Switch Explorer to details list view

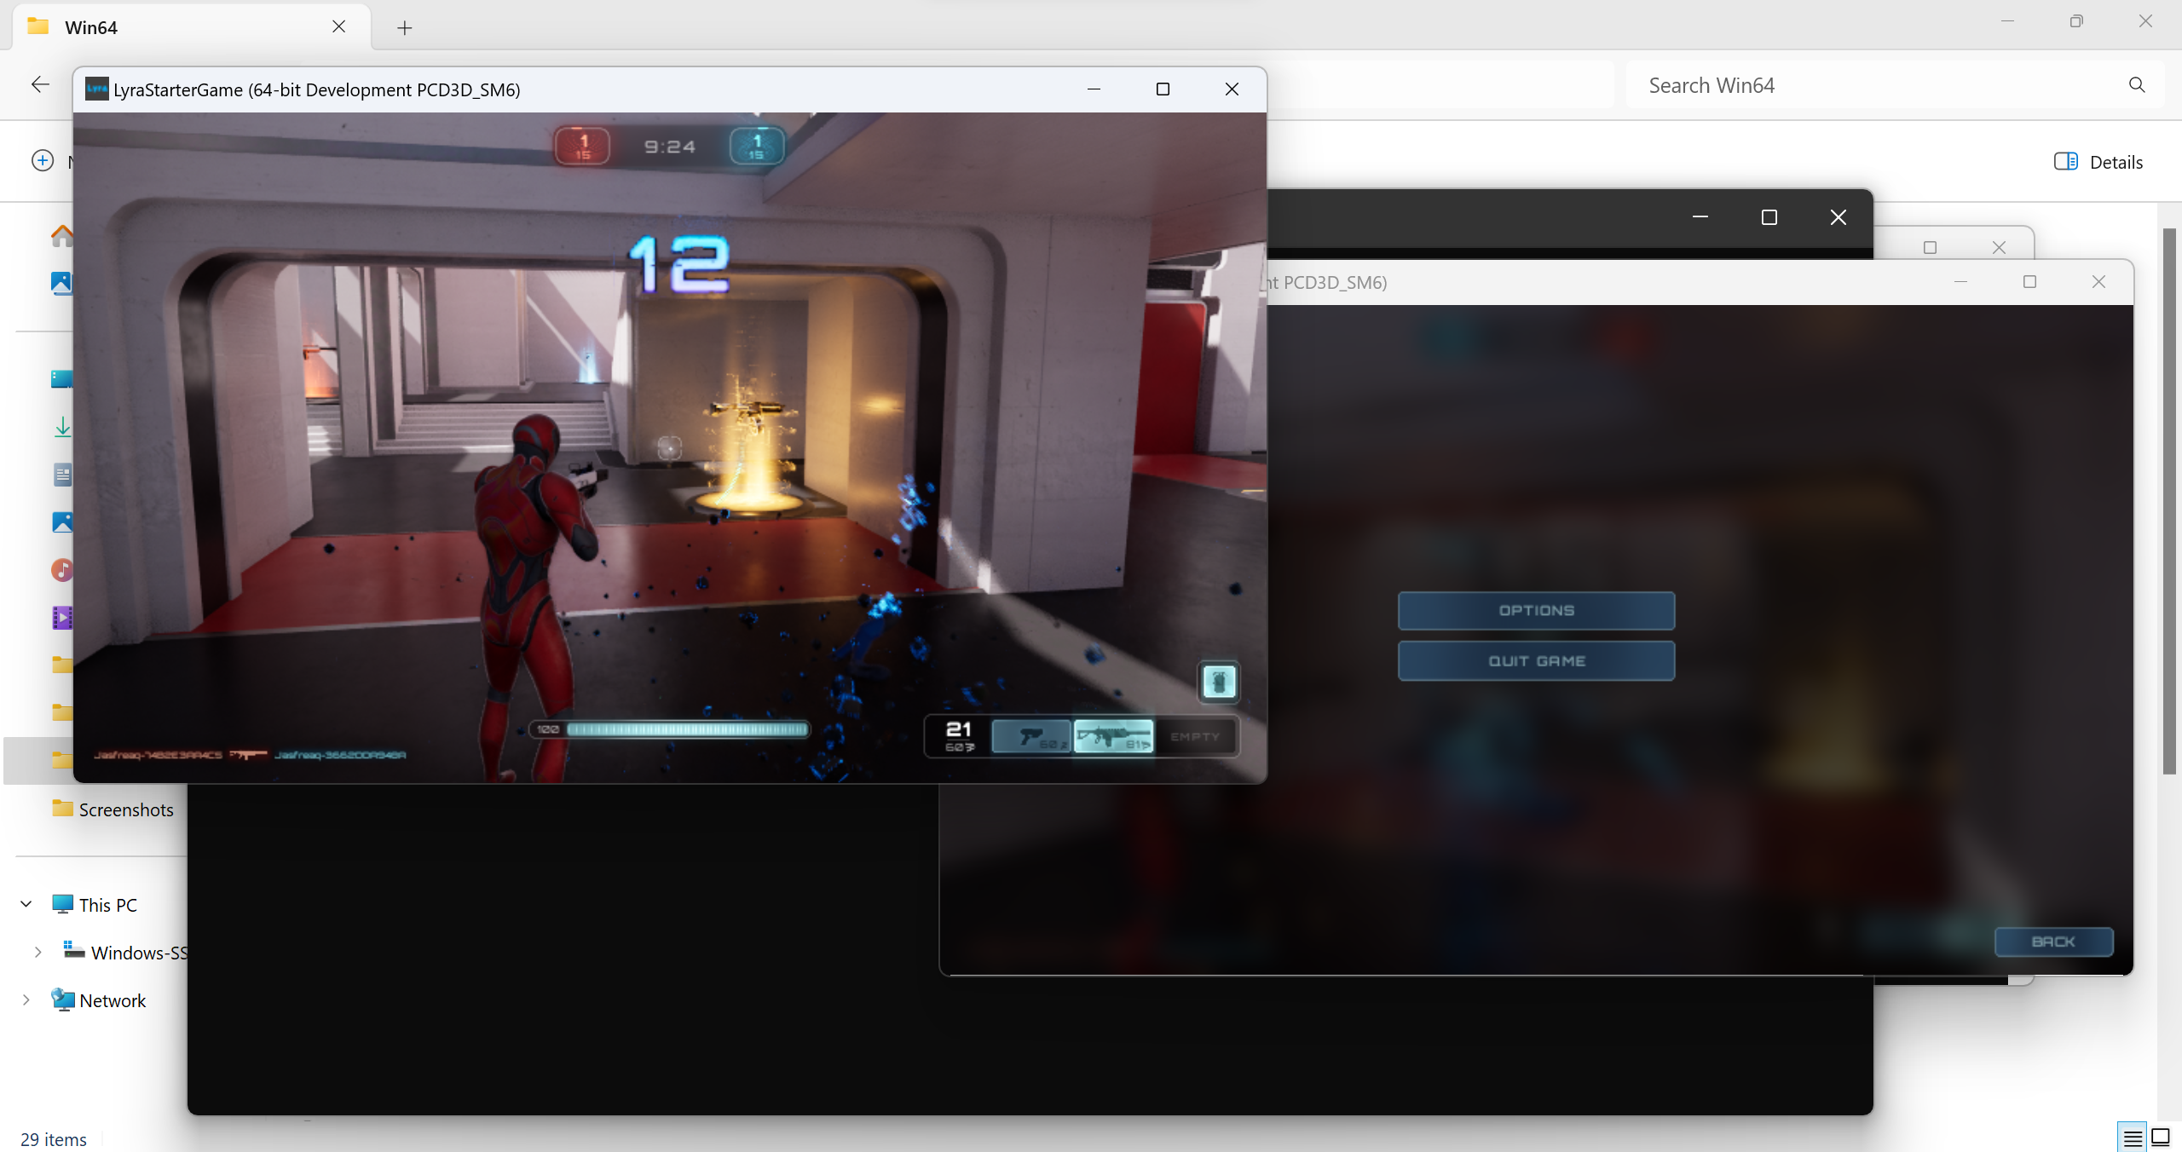click(2133, 1138)
